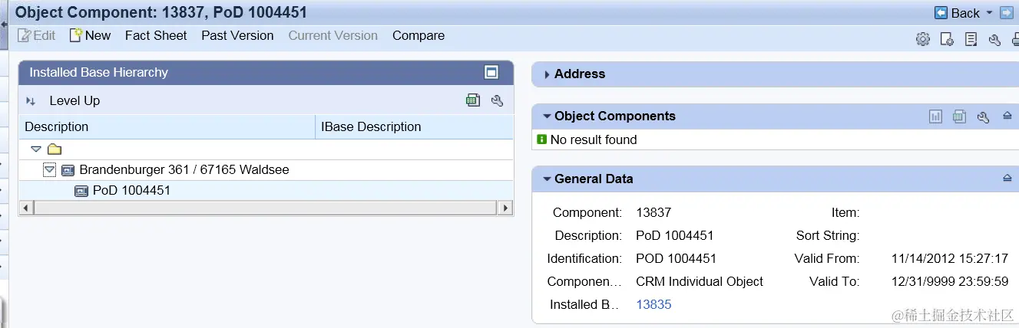
Task: Click the Description value PoD 1004451
Action: [x=675, y=235]
